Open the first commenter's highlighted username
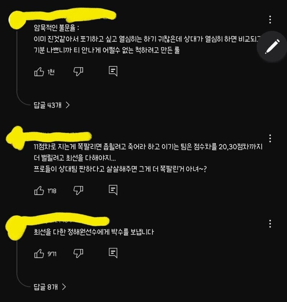The image size is (287, 302). [x=71, y=15]
